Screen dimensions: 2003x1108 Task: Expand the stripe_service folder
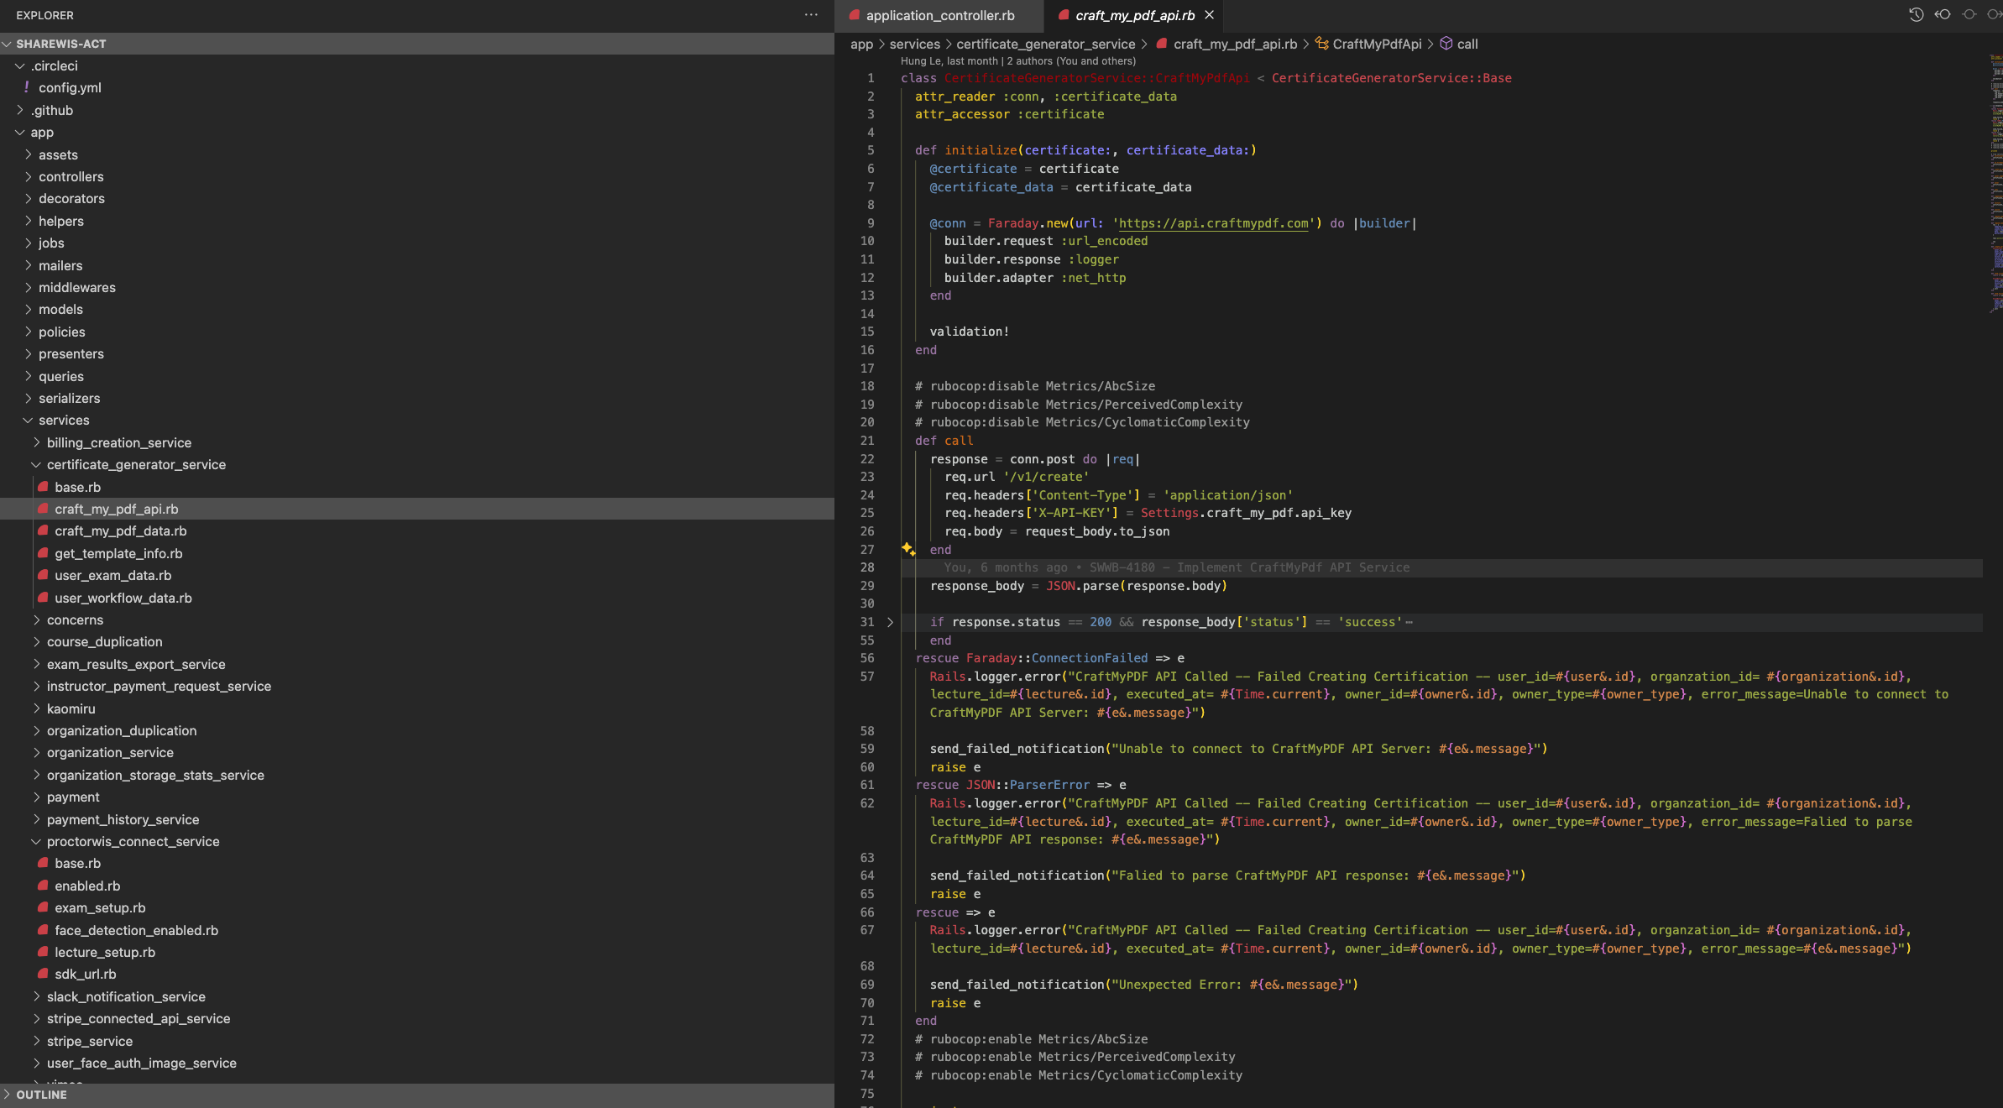pyautogui.click(x=417, y=1041)
